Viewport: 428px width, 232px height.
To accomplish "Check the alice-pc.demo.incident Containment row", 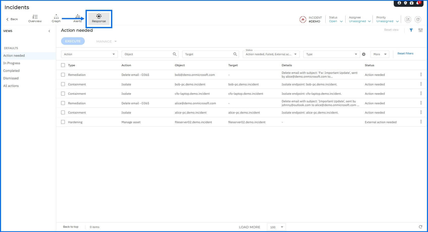I will 63,112.
